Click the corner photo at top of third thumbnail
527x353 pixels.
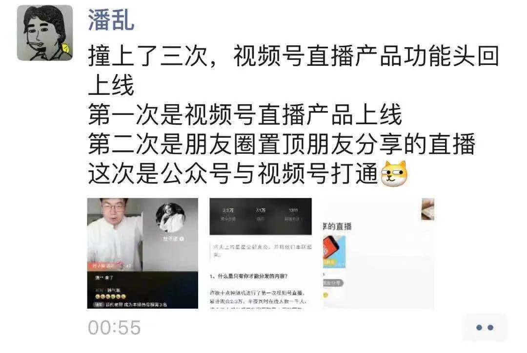pos(427,209)
